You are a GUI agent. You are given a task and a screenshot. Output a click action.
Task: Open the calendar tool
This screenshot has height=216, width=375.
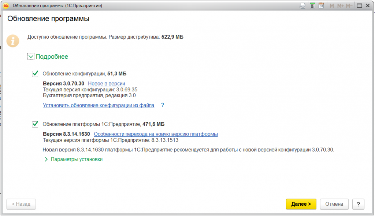click(321, 6)
